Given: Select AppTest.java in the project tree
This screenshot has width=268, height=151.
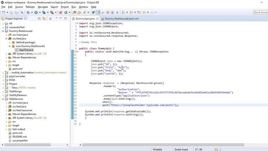Looking at the screenshot, I should click(x=26, y=50).
